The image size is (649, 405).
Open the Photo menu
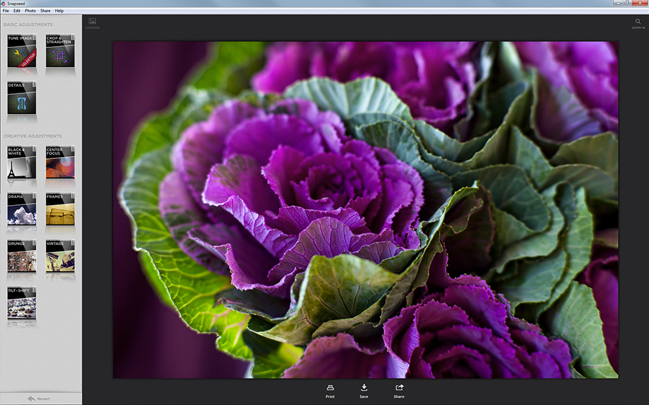tap(31, 11)
